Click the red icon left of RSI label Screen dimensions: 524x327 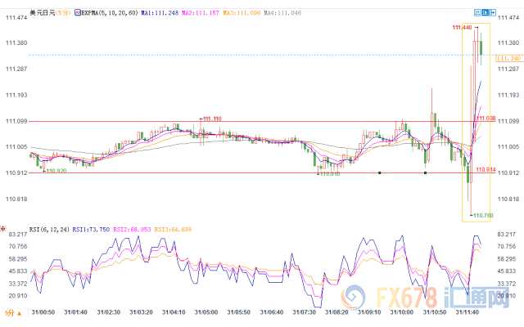3,229
